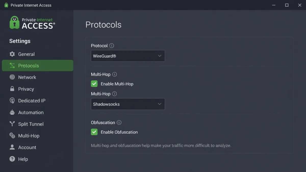This screenshot has width=306, height=172.
Task: Click the Dedicated IP icon
Action: tap(12, 100)
